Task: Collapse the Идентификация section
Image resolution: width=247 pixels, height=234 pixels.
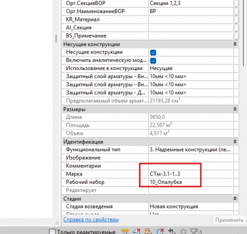Action: [x=235, y=142]
